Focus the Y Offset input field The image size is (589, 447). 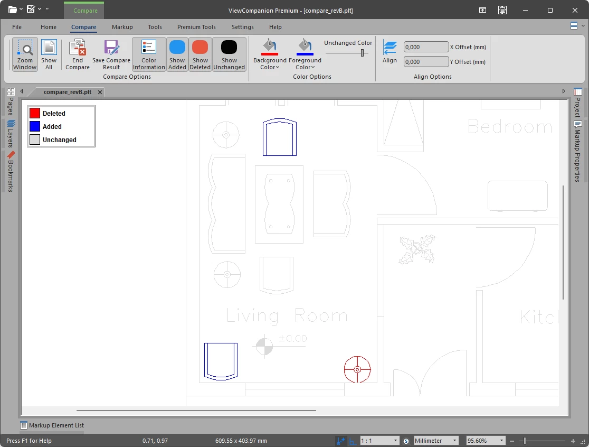pyautogui.click(x=426, y=62)
